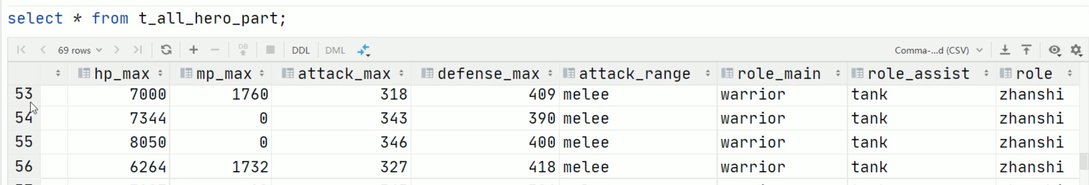The image size is (1089, 185).
Task: Click the DDL button
Action: click(301, 50)
